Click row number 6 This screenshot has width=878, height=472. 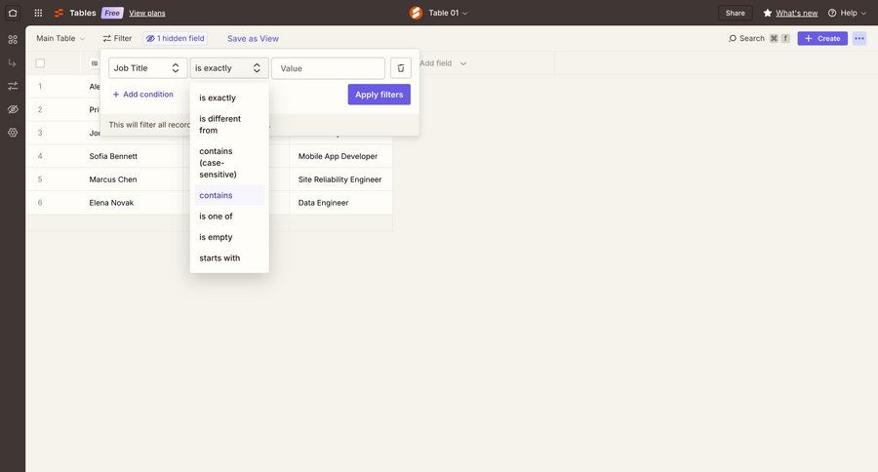point(40,203)
